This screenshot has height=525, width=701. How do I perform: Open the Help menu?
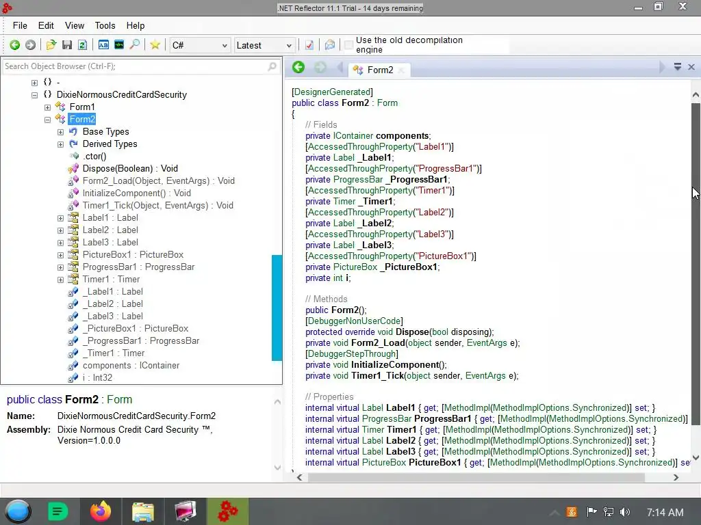pyautogui.click(x=136, y=25)
